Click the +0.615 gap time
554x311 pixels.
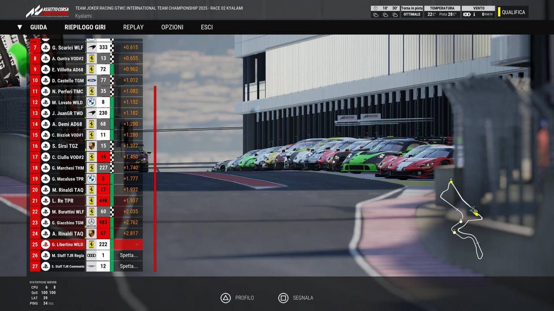pos(131,48)
